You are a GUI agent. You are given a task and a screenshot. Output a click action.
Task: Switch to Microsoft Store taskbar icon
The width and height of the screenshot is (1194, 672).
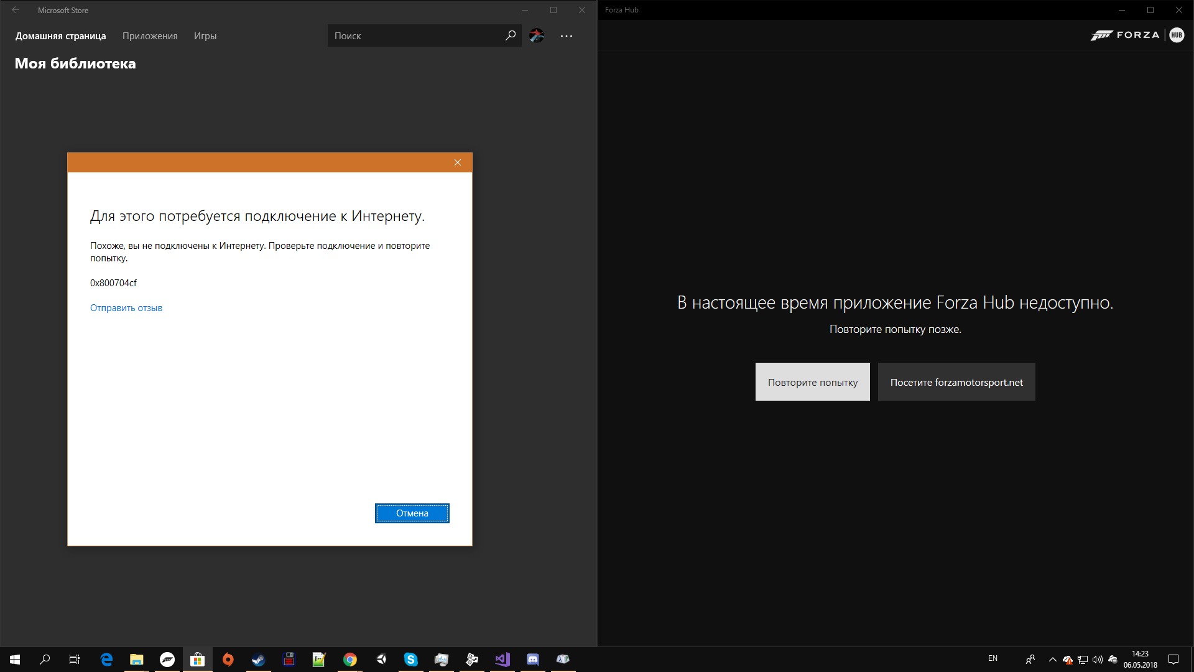(198, 660)
